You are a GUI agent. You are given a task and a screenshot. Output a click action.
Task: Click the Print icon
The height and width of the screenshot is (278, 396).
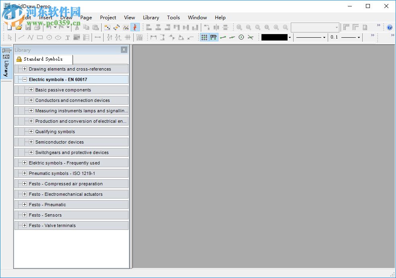pyautogui.click(x=37, y=27)
